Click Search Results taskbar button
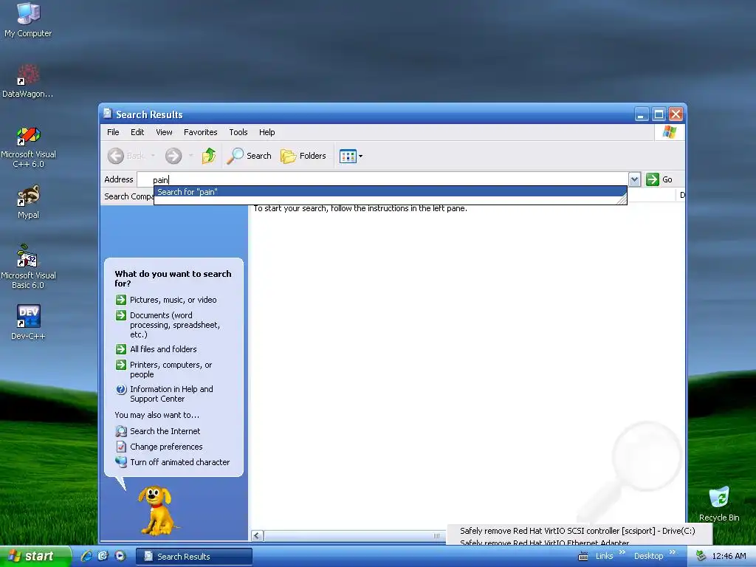Image resolution: width=756 pixels, height=567 pixels. pos(194,557)
